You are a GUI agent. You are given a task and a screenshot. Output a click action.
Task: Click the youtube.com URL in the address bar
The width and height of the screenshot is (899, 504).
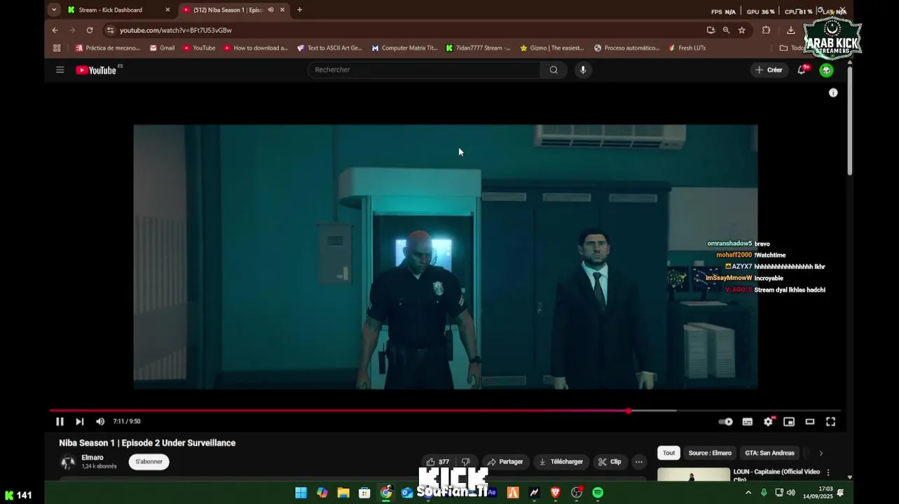point(176,30)
